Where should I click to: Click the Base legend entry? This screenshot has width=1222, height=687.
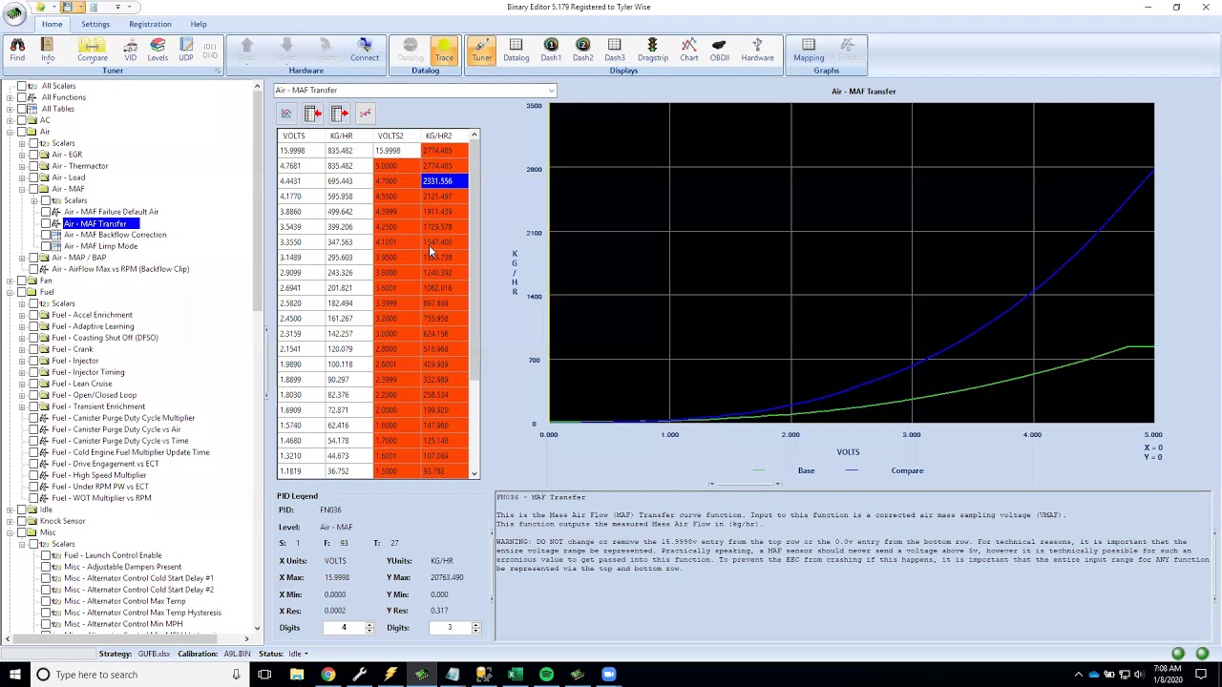pos(806,470)
